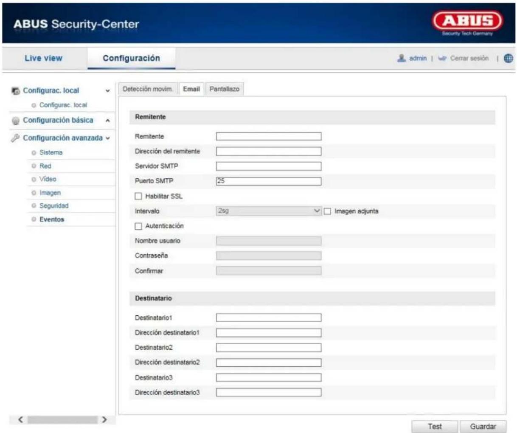Open the Detección movim. tab
The image size is (517, 433).
[148, 89]
